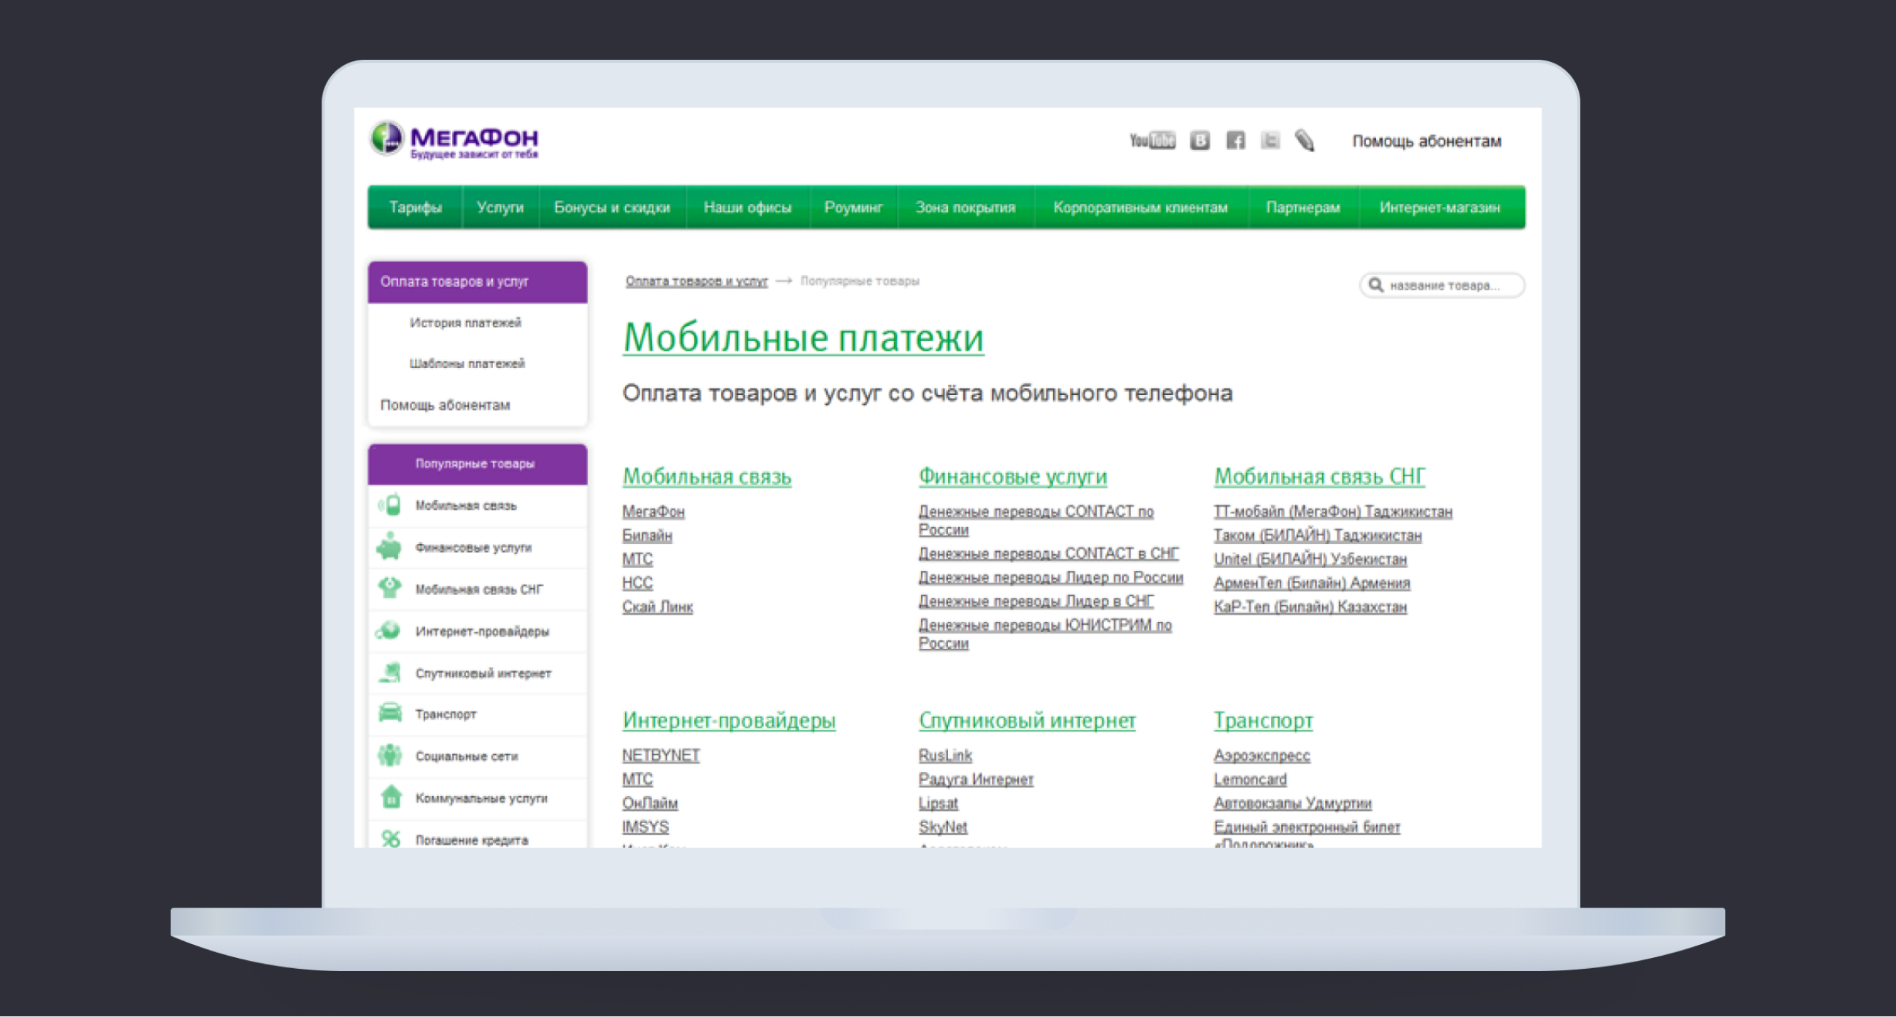Click the piggy bank icon for Финансовые услуги
Viewport: 1896px width, 1017px height.
(390, 548)
